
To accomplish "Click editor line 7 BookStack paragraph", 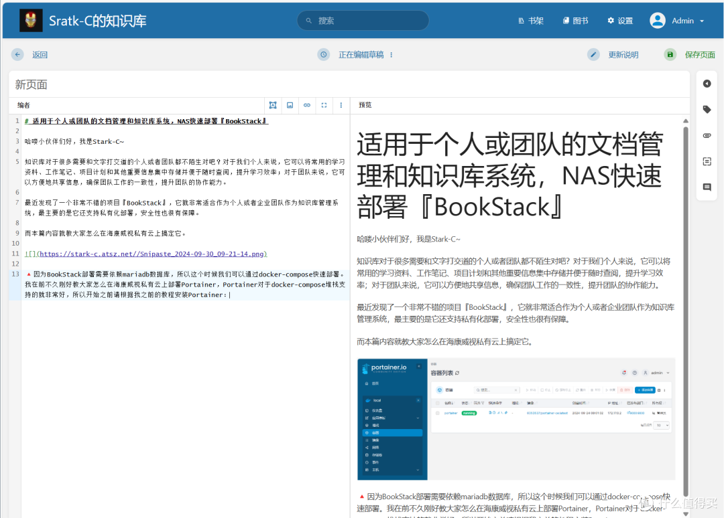I will [182, 208].
